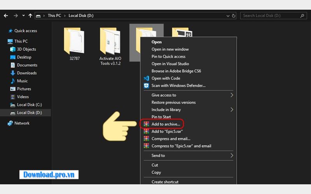This screenshot has height=194, width=311.
Task: Choose Create shortcut
Action: point(165,182)
